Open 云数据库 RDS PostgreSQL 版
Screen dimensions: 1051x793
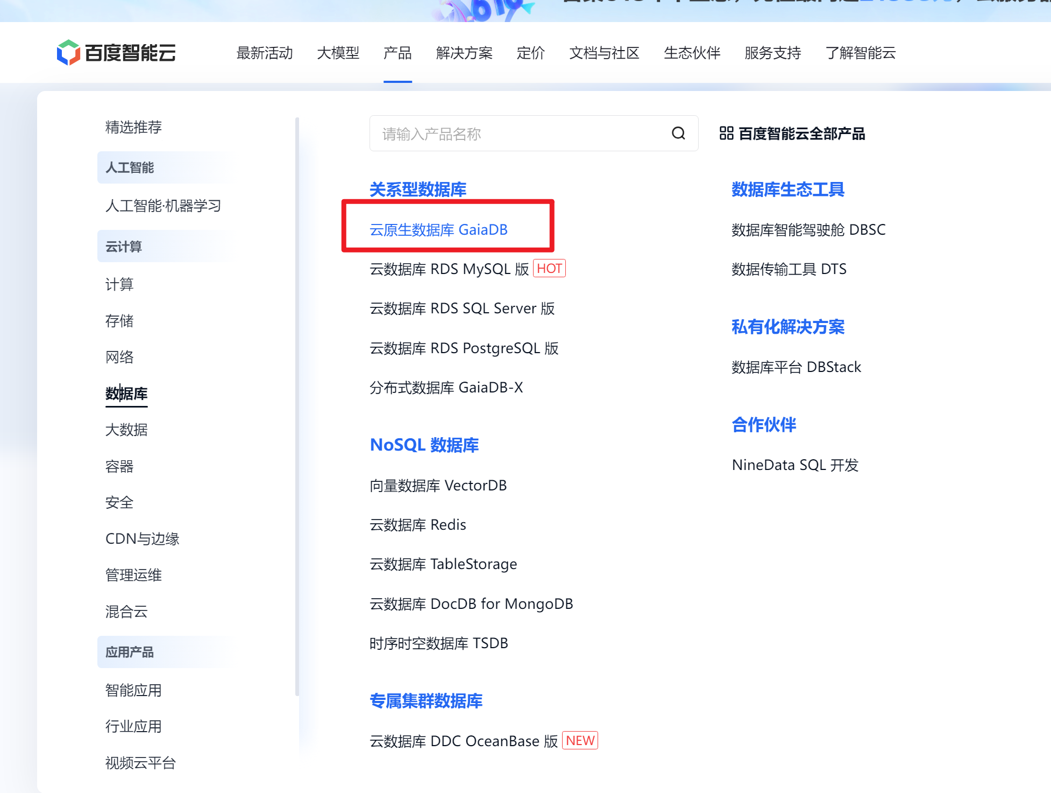[x=464, y=348]
